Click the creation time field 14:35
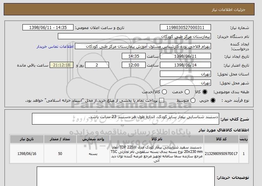This screenshot has width=262, height=186. (x=134, y=56)
